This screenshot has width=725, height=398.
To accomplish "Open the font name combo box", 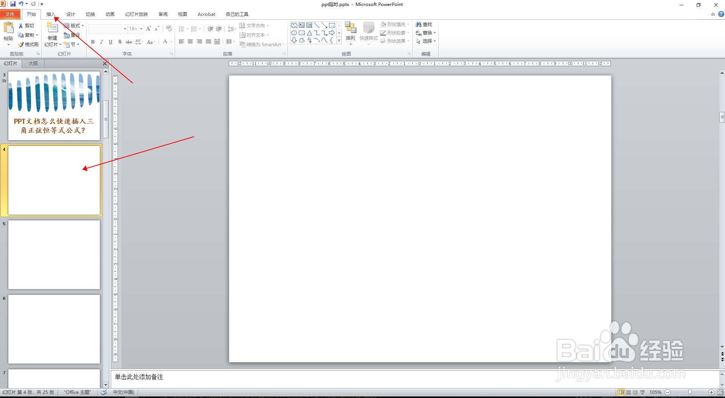I will [x=108, y=29].
